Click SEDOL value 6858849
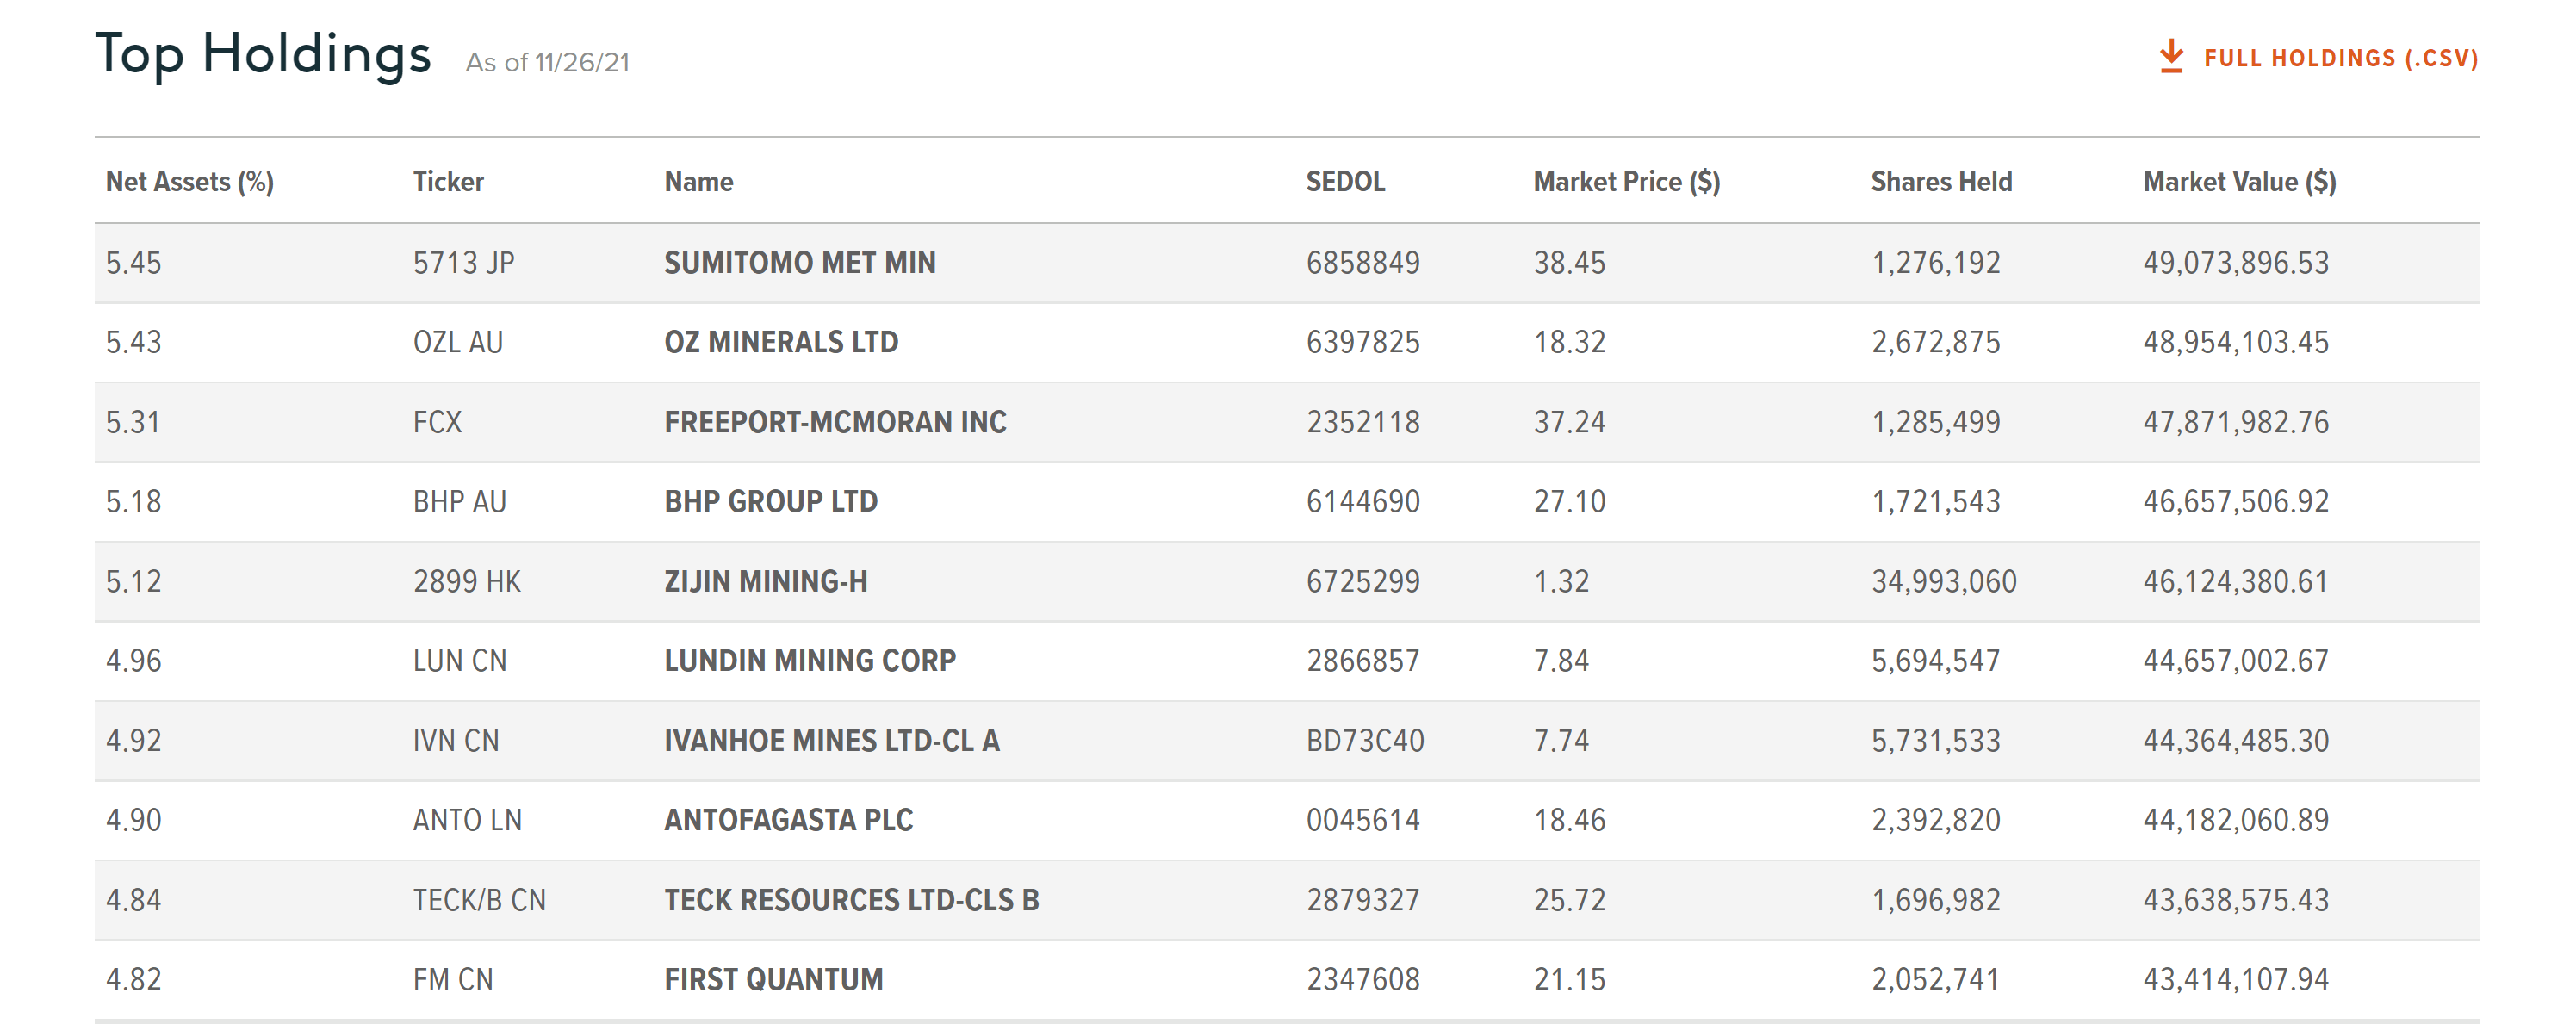Viewport: 2576px width, 1024px height. [1362, 262]
